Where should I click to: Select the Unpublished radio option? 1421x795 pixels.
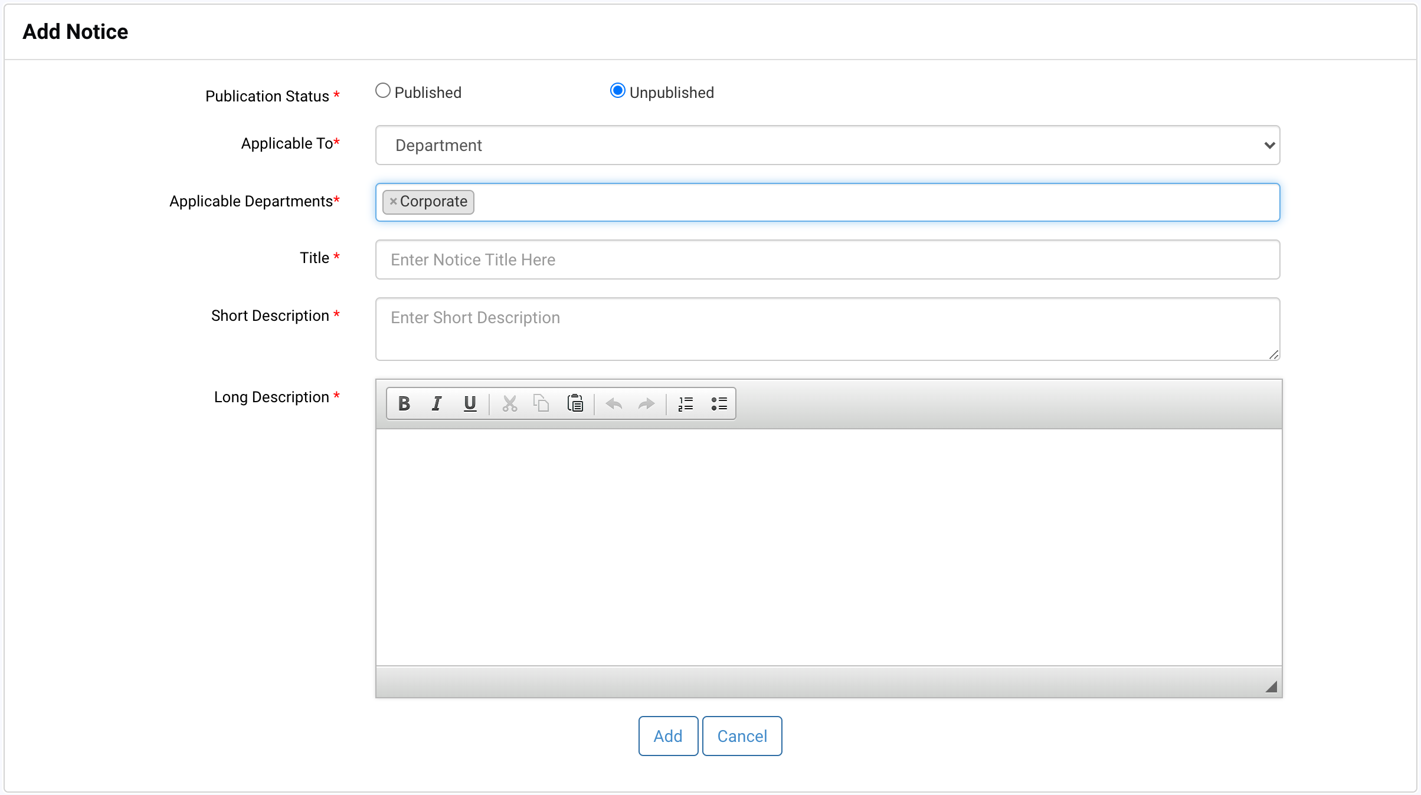coord(617,91)
